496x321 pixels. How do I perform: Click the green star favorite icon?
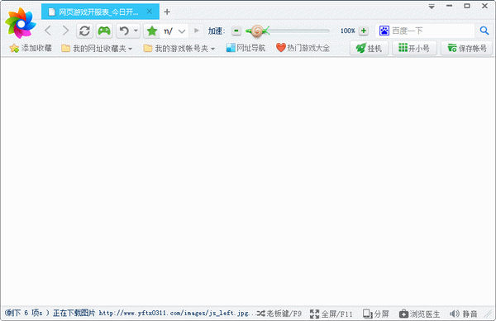152,31
